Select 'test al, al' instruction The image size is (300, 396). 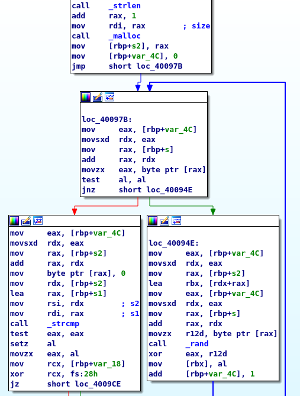(x=114, y=179)
